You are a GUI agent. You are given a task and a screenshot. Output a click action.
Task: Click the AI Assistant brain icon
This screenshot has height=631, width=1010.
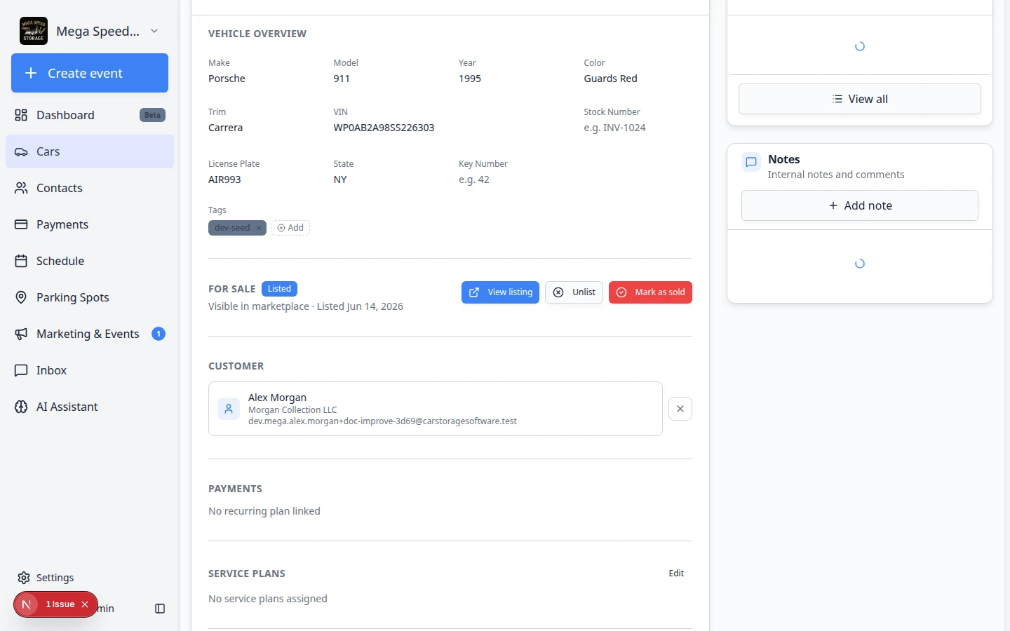[21, 407]
